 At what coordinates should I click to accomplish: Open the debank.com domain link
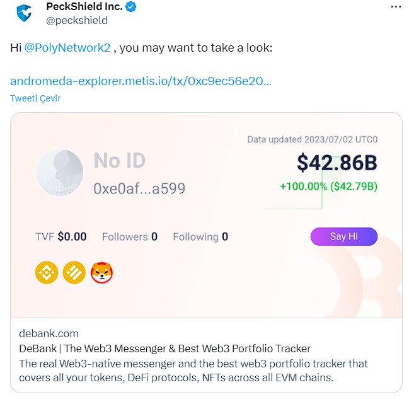[49, 333]
